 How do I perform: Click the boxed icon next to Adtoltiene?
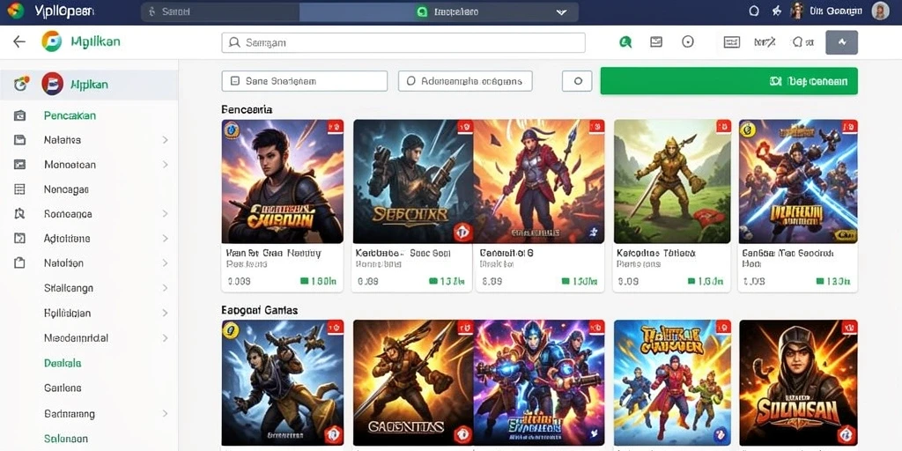(x=19, y=238)
